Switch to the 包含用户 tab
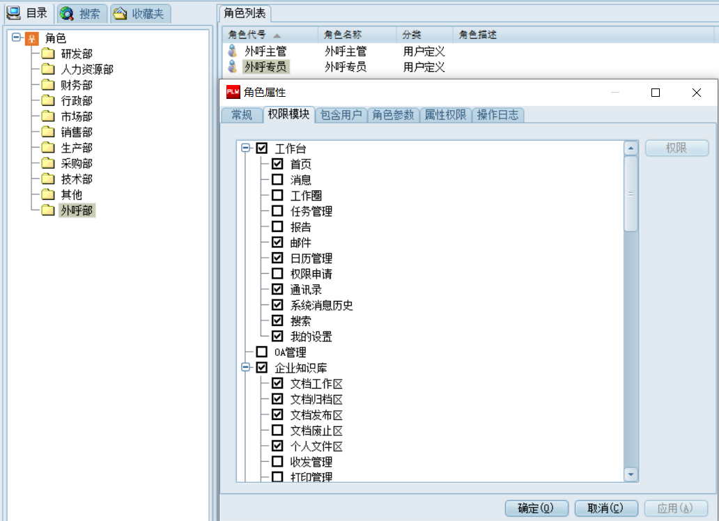Screen dimensions: 719x521 (341, 116)
